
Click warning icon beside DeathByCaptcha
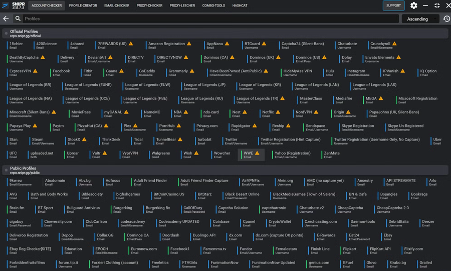43,57
